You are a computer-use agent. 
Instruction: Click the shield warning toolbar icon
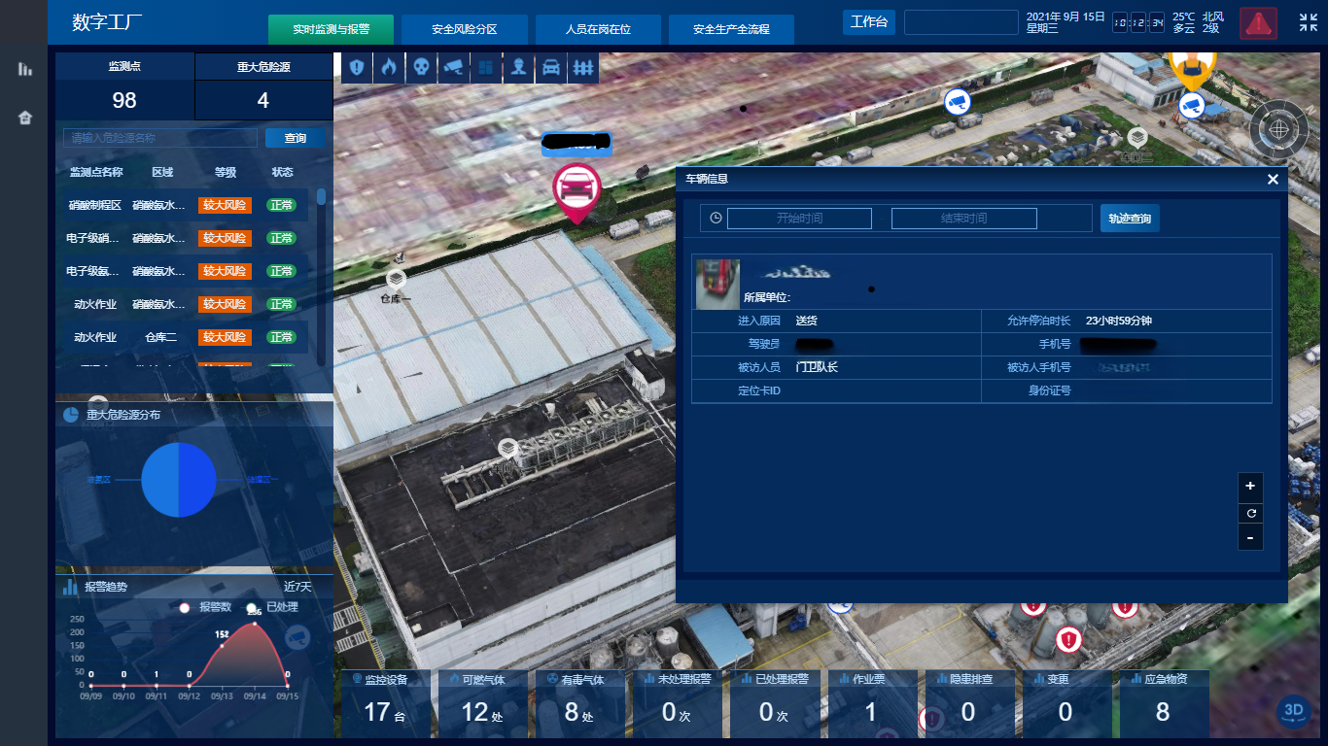(x=357, y=68)
